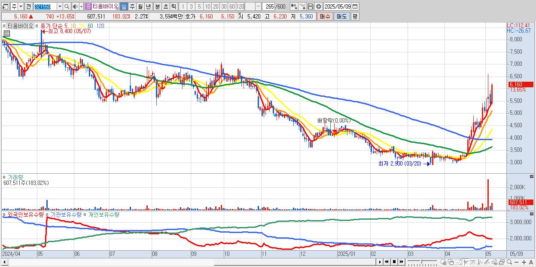Image resolution: width=536 pixels, height=267 pixels.
Task: Click the pencil drawing tool icon
Action: pos(487,262)
